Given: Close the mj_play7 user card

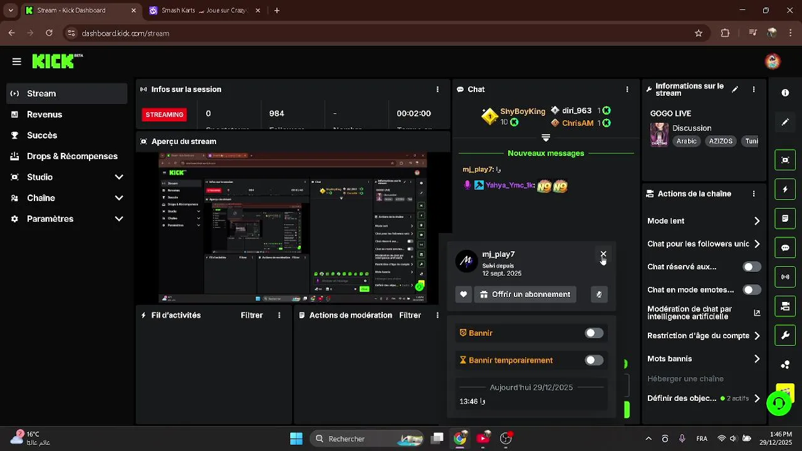Looking at the screenshot, I should tap(603, 254).
